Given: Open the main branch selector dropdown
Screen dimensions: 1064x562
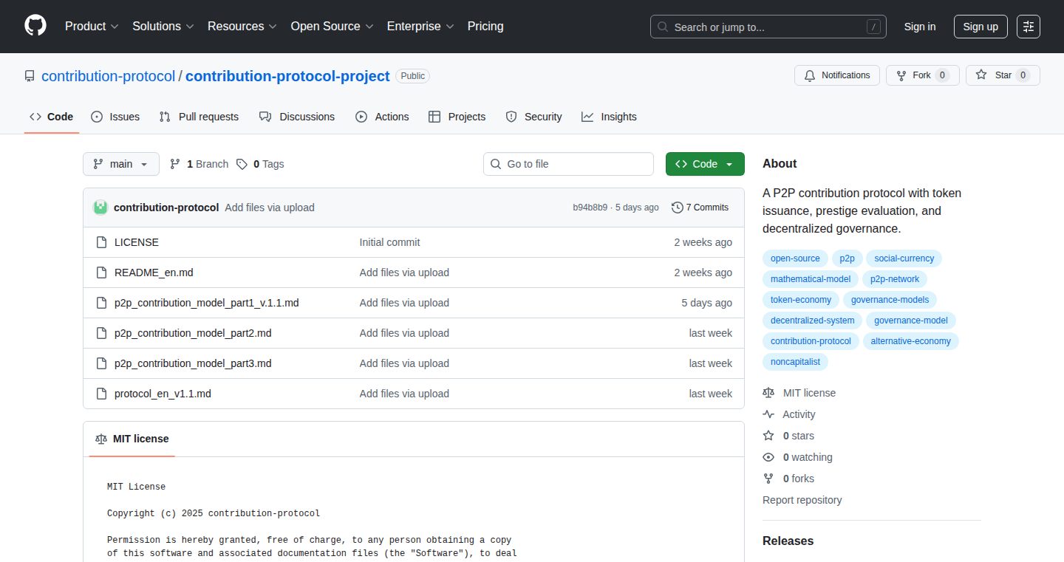Looking at the screenshot, I should click(x=121, y=164).
